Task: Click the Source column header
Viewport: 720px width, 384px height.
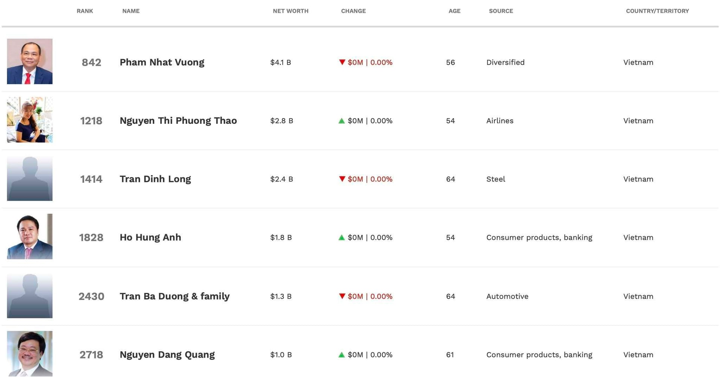Action: pyautogui.click(x=501, y=11)
